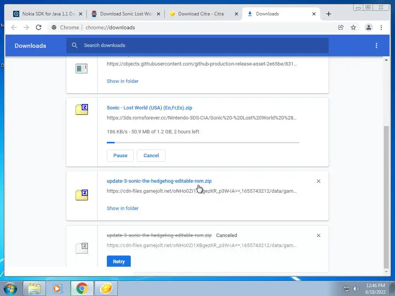Show the completed editable-rom zip in folder

[x=123, y=208]
